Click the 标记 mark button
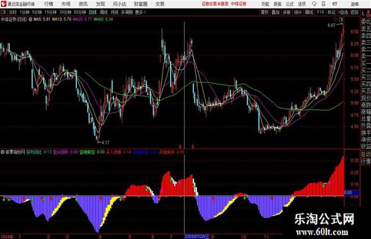This screenshot has width=371, height=239. 331,12
